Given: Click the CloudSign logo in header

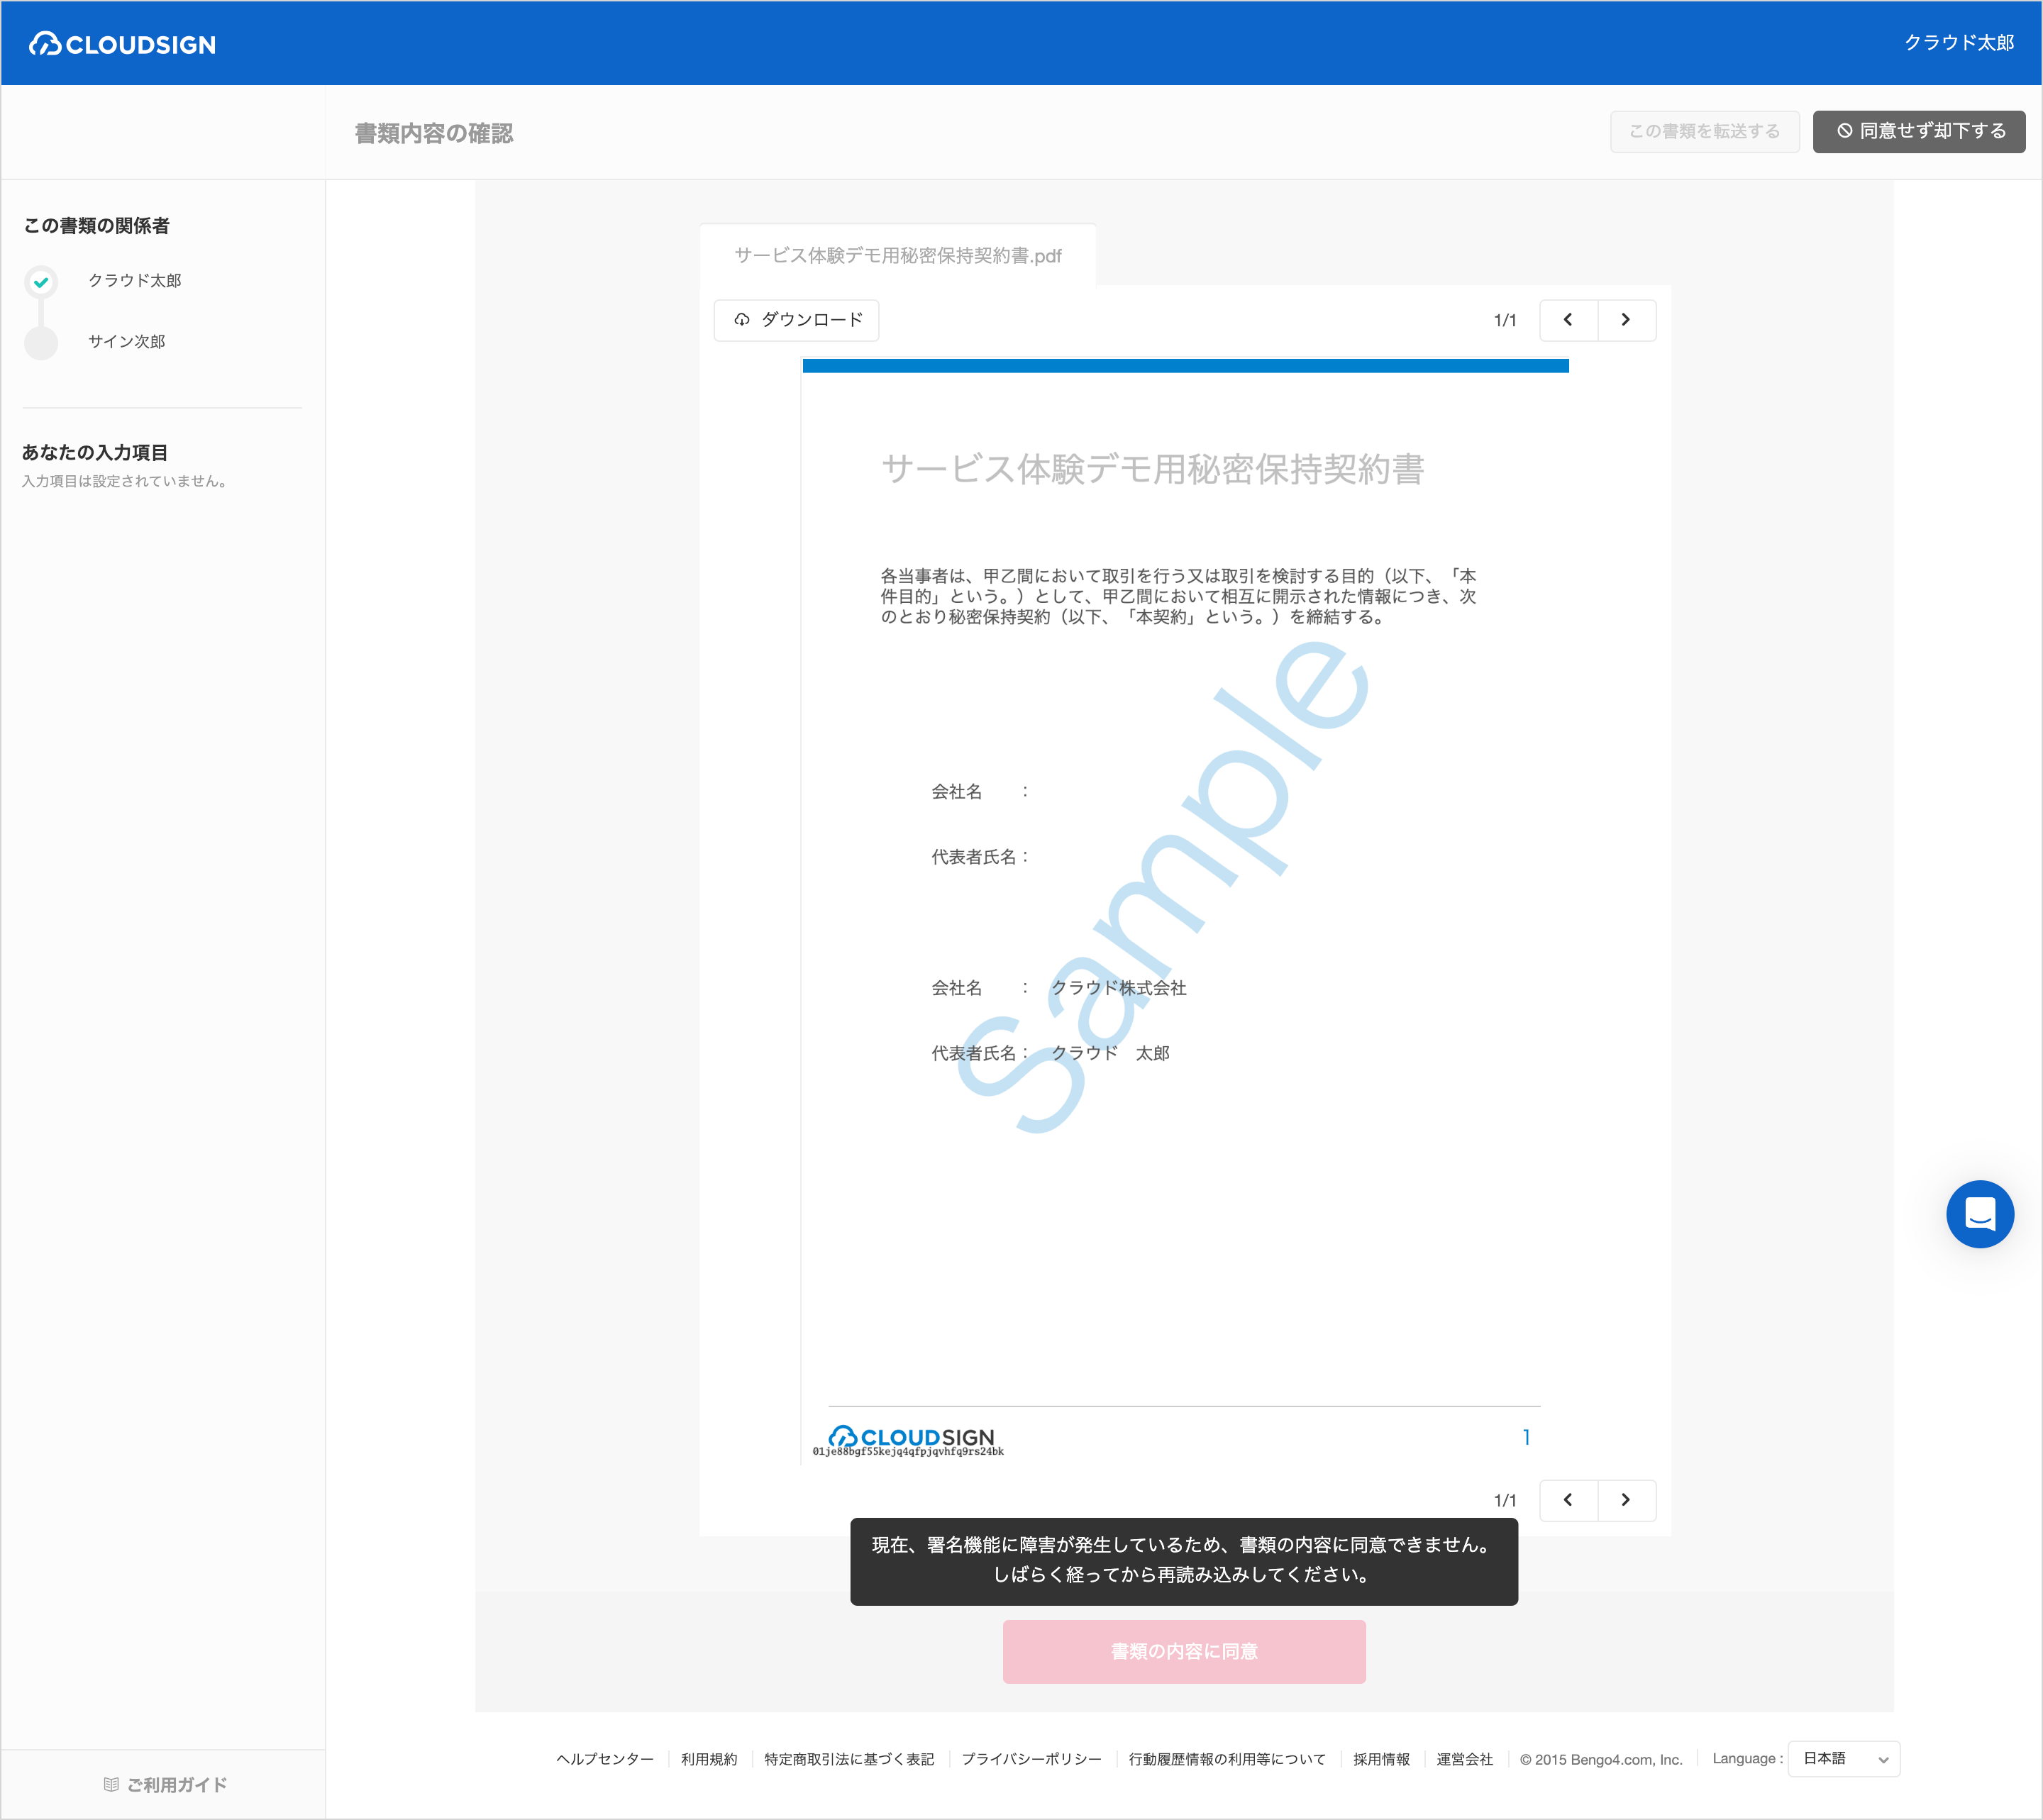Looking at the screenshot, I should 122,44.
